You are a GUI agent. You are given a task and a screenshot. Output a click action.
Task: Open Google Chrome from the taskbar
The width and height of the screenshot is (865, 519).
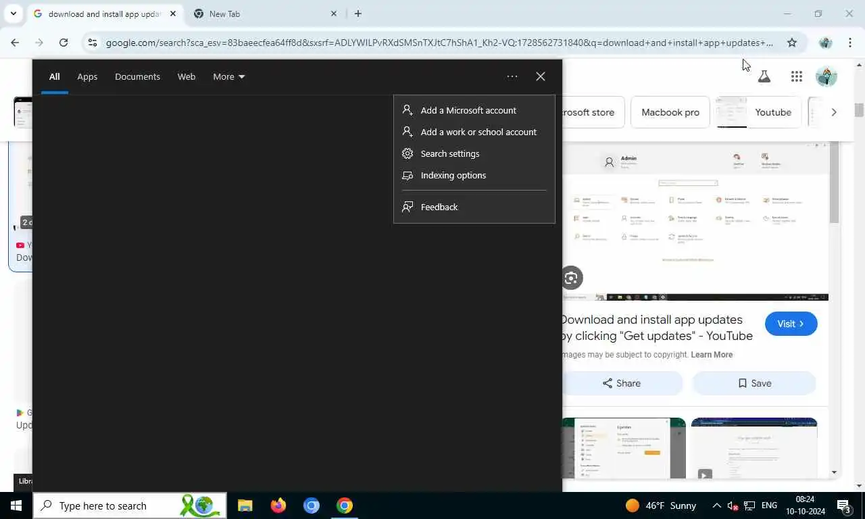tap(345, 505)
